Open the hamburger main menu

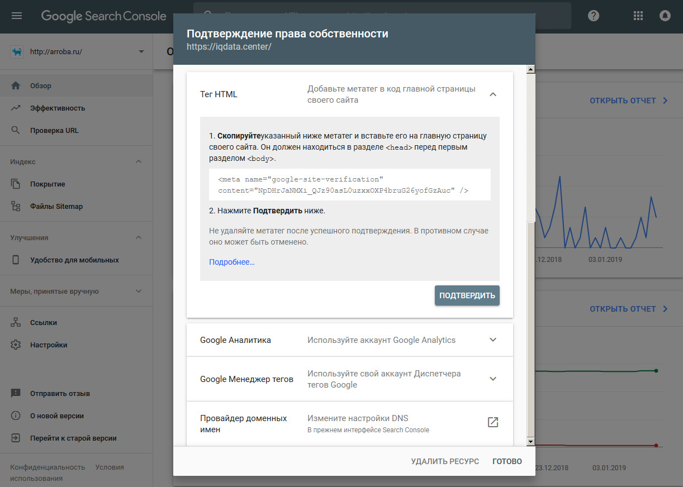pyautogui.click(x=17, y=16)
